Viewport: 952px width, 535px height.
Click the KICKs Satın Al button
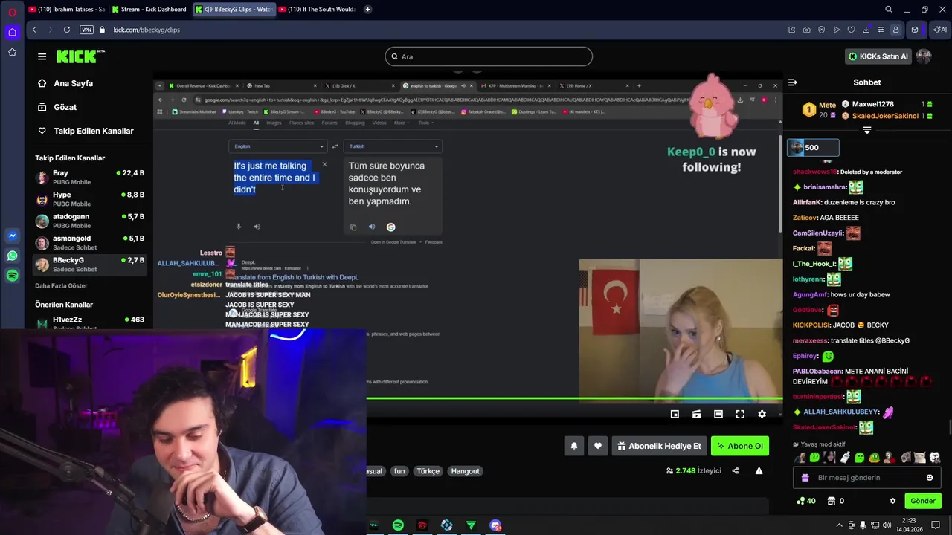pos(878,56)
